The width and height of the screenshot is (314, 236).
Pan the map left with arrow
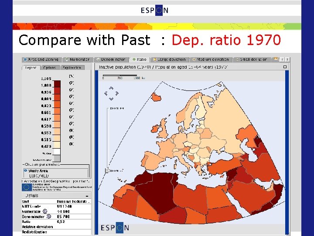tap(106, 94)
